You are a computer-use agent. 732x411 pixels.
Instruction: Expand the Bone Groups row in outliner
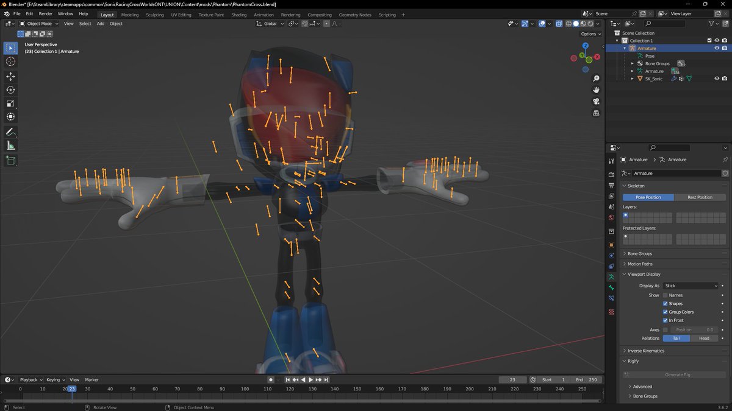(633, 63)
